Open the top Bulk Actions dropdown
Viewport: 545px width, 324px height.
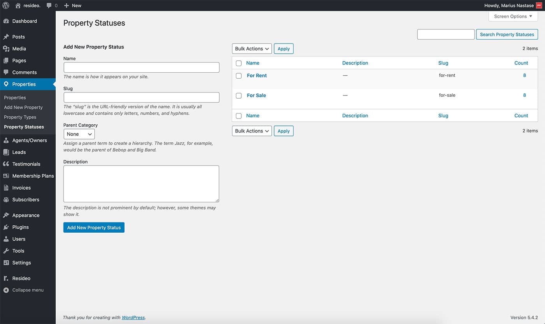(251, 49)
